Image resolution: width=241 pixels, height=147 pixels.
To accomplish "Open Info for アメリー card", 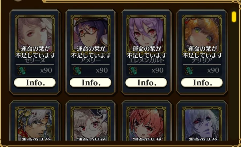I will (x=91, y=82).
